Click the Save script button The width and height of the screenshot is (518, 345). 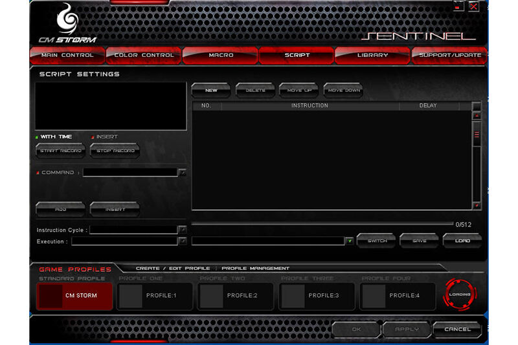click(419, 241)
